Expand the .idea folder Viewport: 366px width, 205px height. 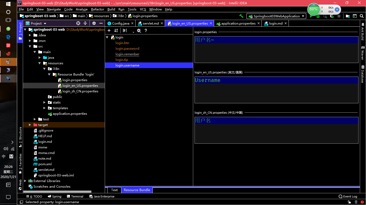pos(30,35)
